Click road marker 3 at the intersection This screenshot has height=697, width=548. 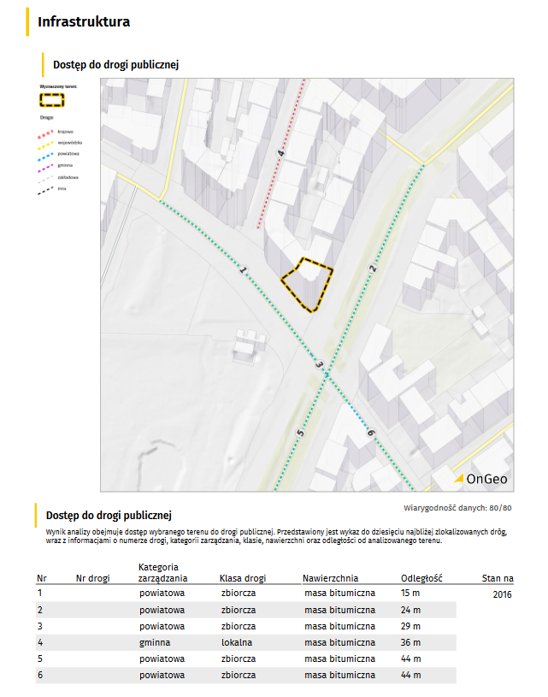point(320,365)
